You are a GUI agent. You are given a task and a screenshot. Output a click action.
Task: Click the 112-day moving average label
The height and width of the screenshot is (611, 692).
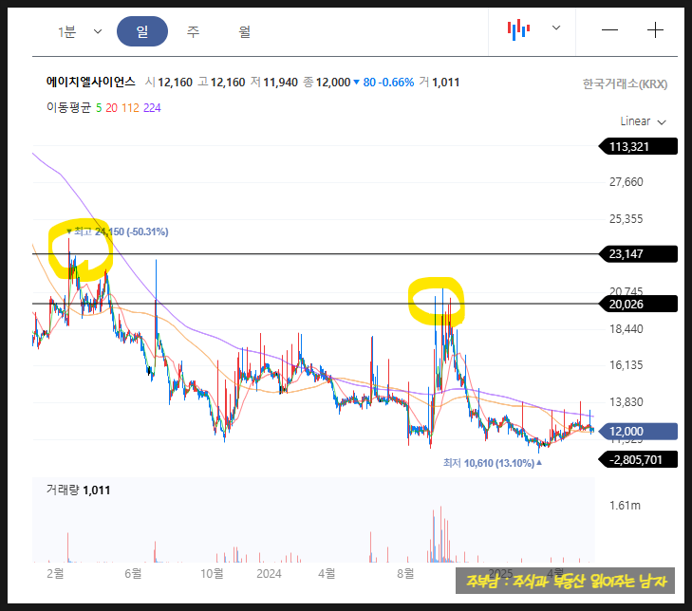[x=130, y=108]
